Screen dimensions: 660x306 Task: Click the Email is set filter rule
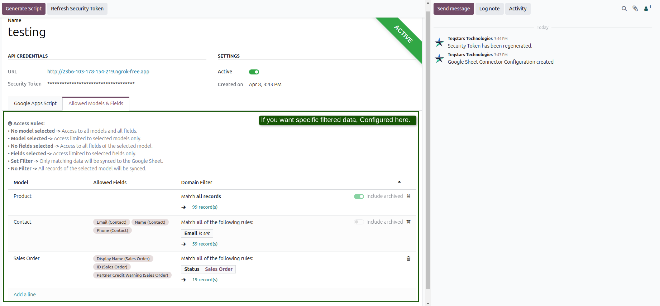click(x=197, y=233)
